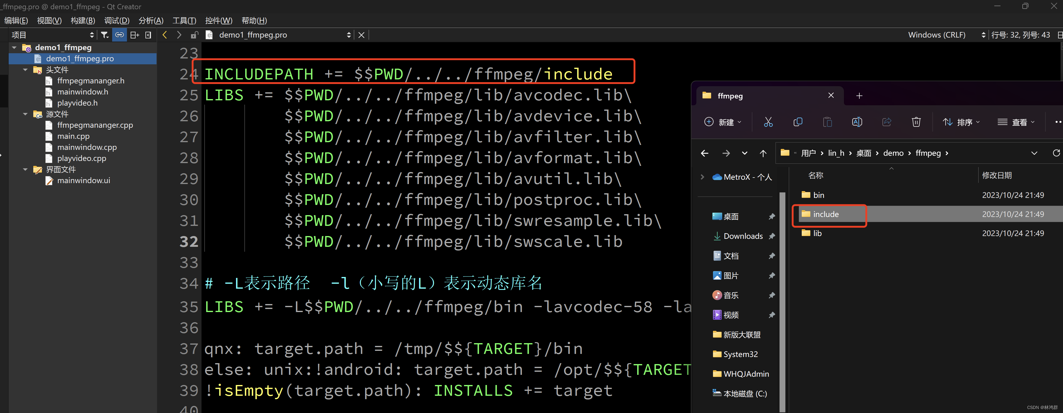Click the line and column indicator 行号: 32
Image resolution: width=1063 pixels, height=413 pixels.
[1020, 35]
